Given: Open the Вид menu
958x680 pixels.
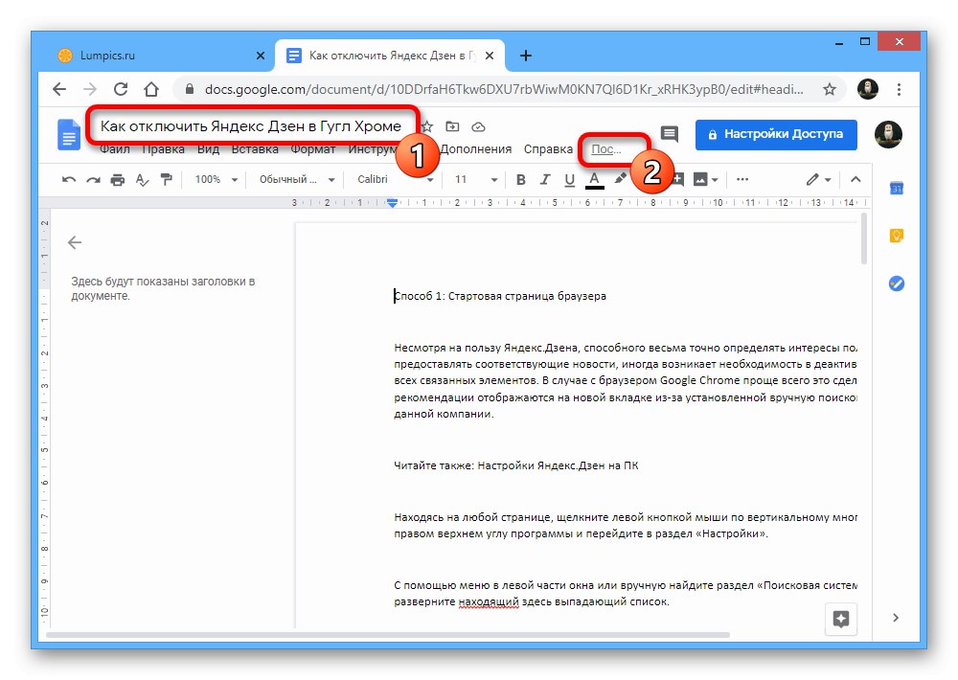Looking at the screenshot, I should [x=208, y=149].
